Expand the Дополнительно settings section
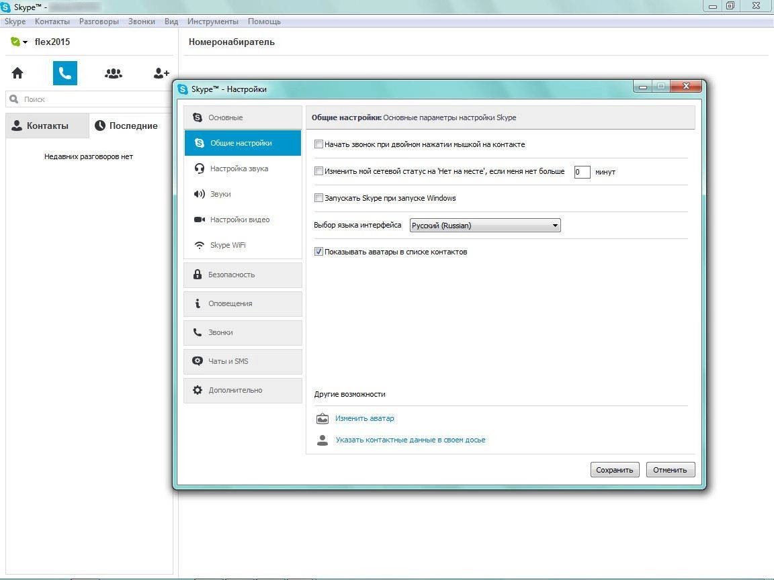The image size is (774, 580). point(243,390)
